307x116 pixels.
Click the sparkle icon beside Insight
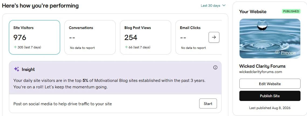[x=16, y=69]
